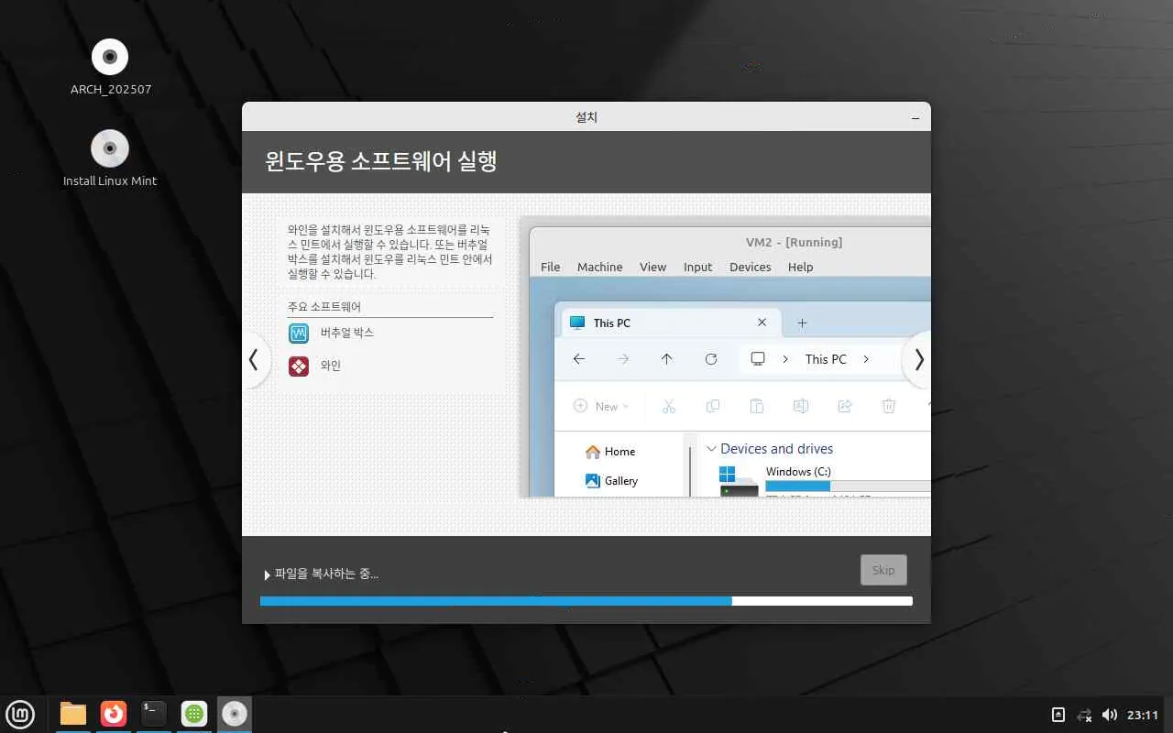Viewport: 1173px width, 733px height.
Task: Open the 23:11 clock calendar
Action: click(x=1143, y=715)
